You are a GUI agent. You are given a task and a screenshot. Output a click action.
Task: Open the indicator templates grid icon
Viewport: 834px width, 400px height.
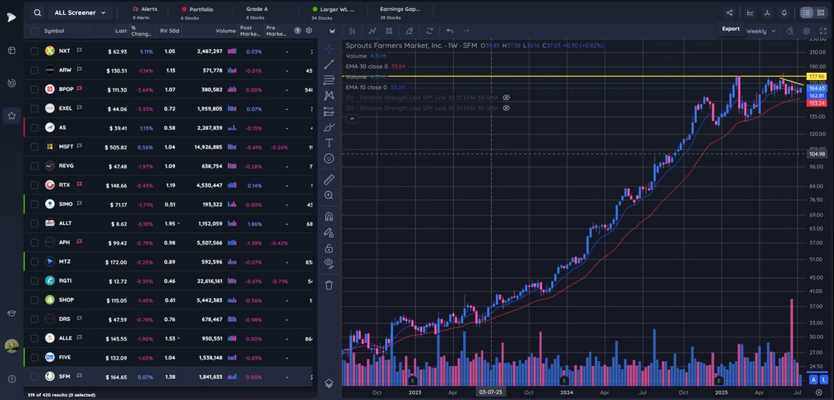click(x=389, y=31)
